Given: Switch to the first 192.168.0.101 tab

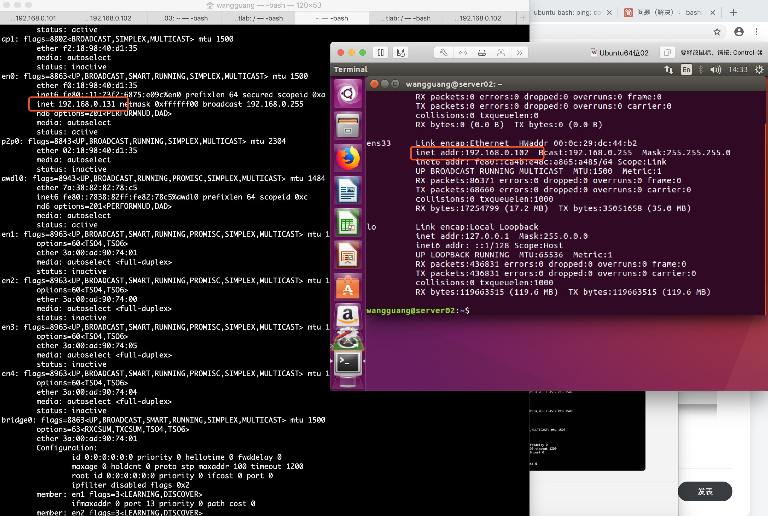Looking at the screenshot, I should [x=33, y=18].
